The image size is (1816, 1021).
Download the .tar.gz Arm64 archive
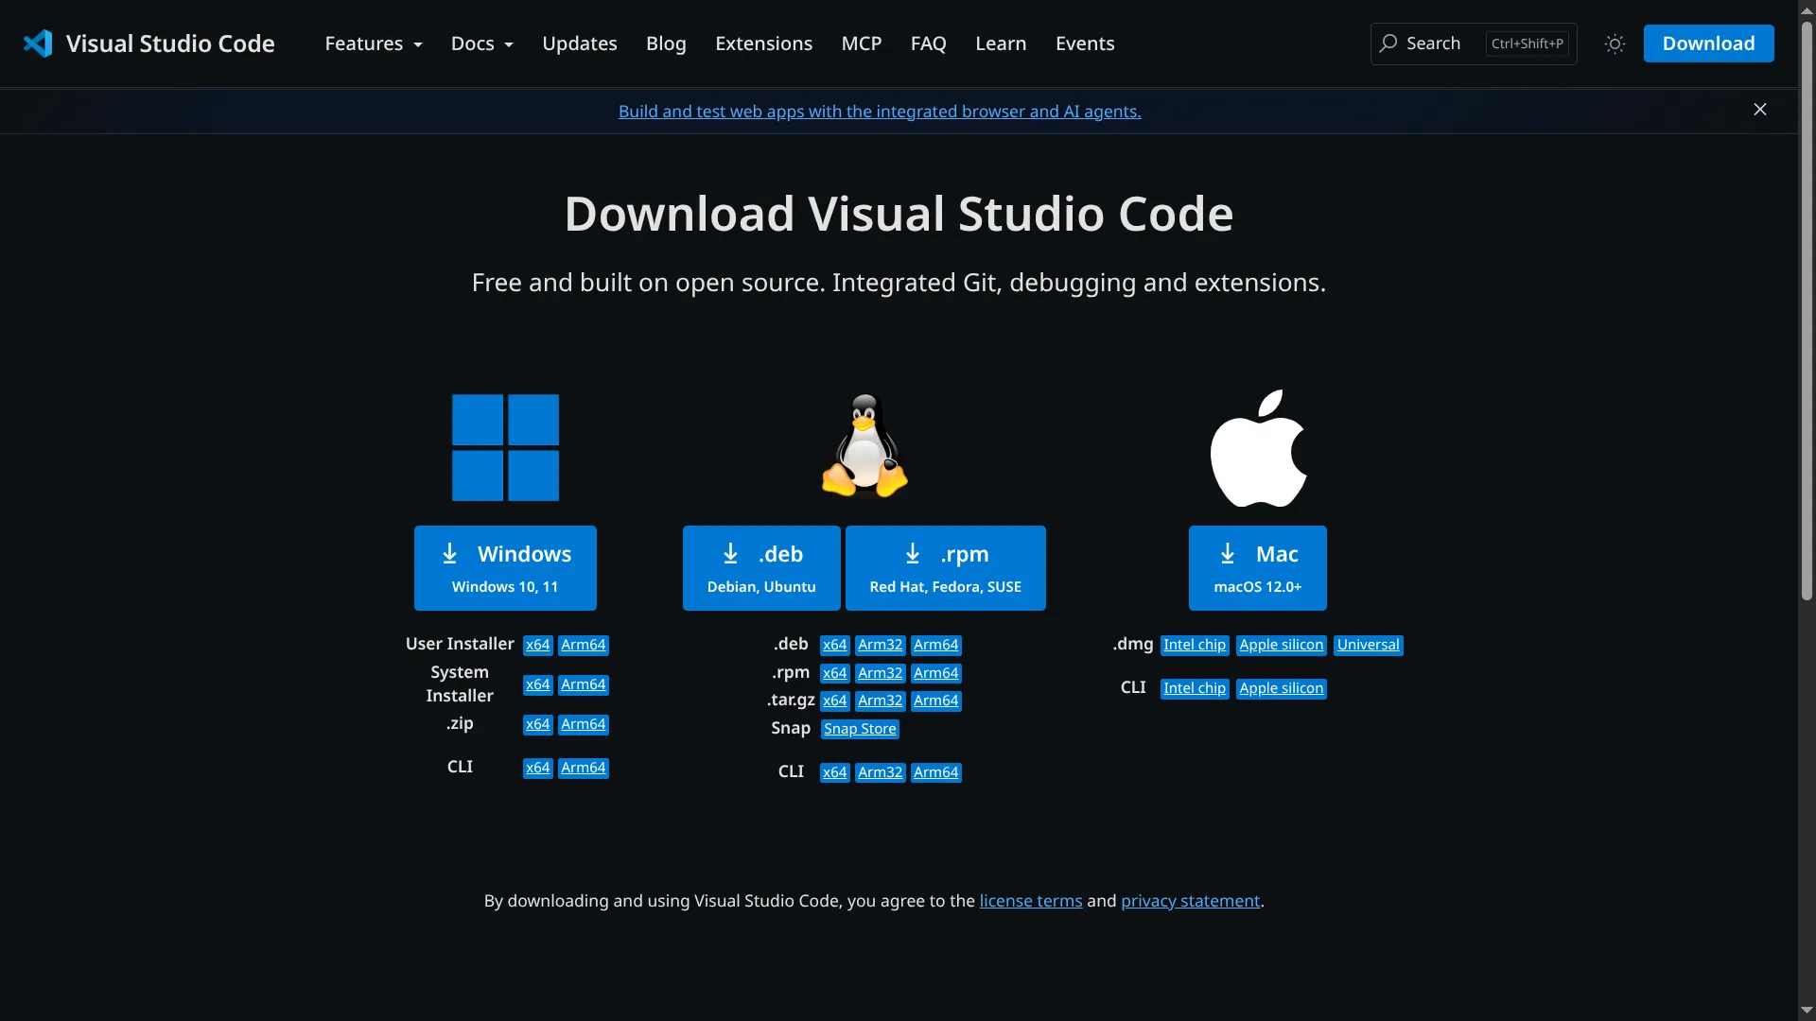[936, 701]
